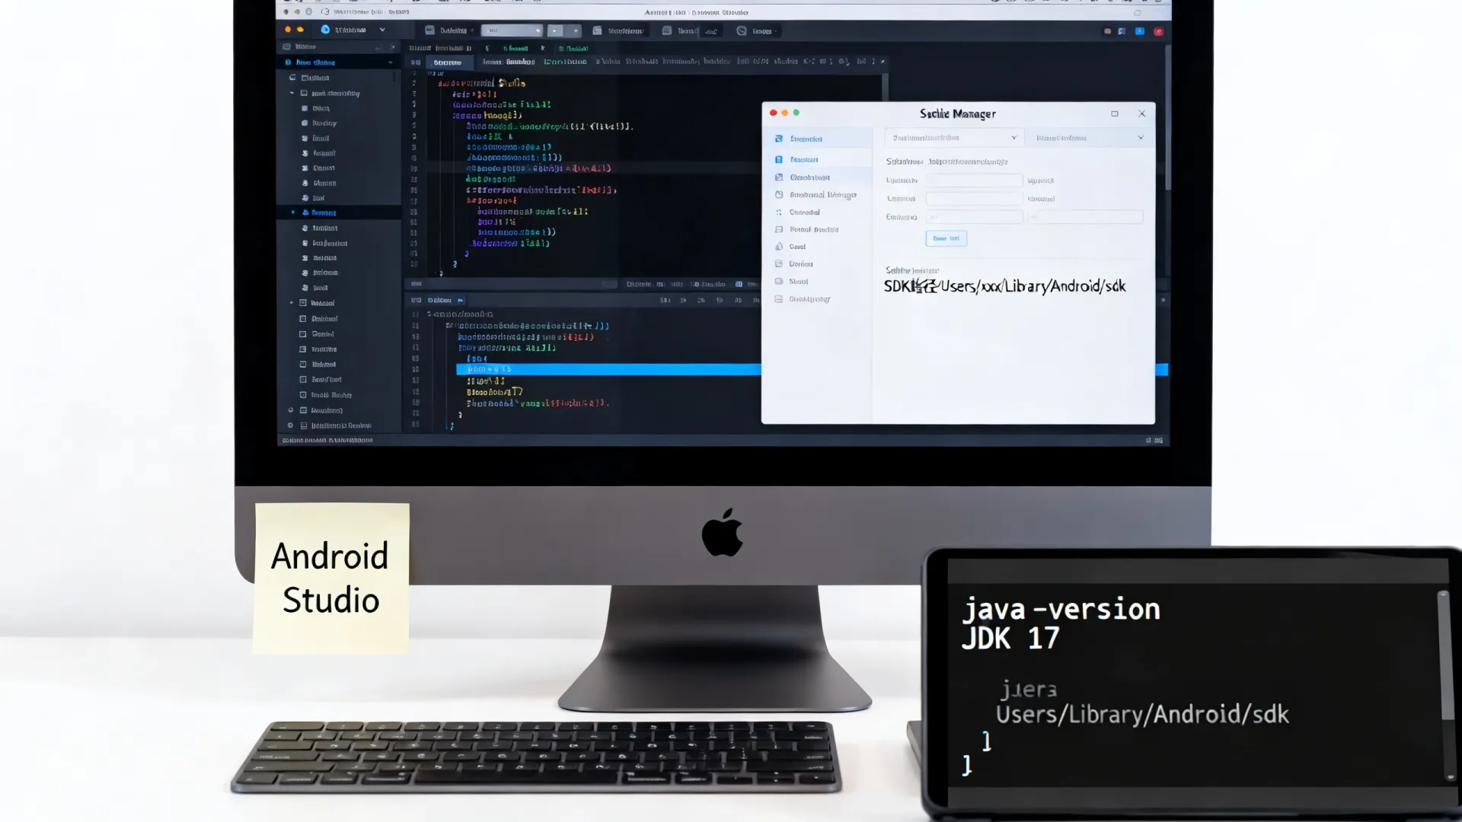Select the sidebar entry ending in "Manager"
Viewport: 1462px width, 822px height.
[x=818, y=195]
